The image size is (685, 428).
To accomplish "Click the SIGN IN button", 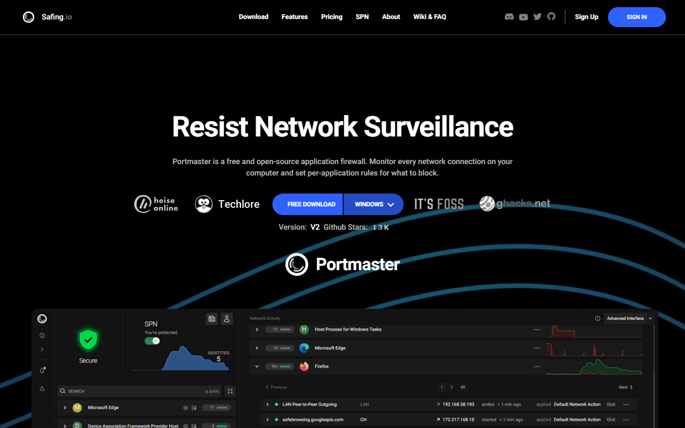I will pyautogui.click(x=636, y=17).
